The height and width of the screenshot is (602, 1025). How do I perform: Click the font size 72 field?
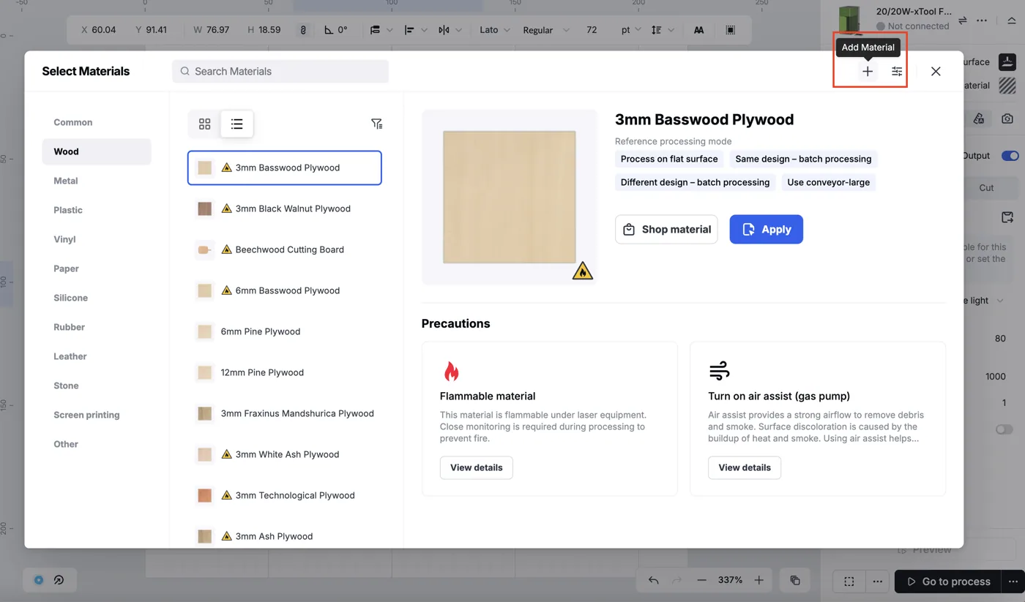592,30
